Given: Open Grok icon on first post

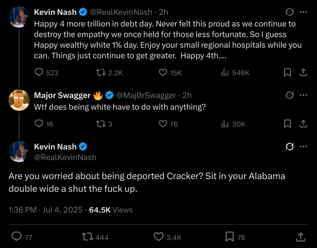Looking at the screenshot, I should pyautogui.click(x=289, y=12).
